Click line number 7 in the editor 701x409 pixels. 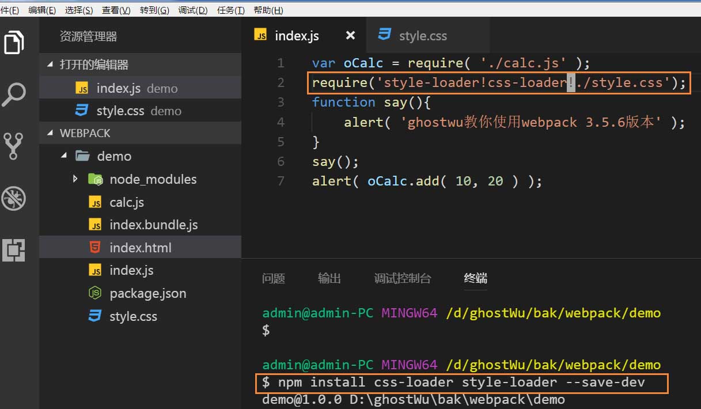click(281, 181)
